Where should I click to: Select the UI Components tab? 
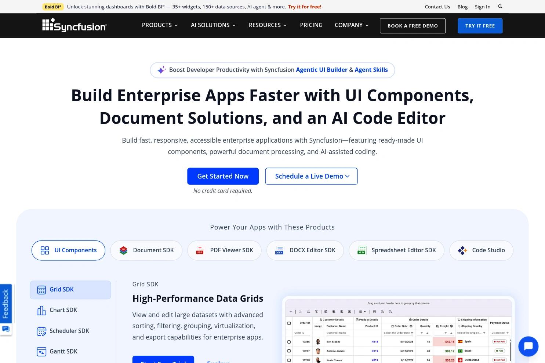pyautogui.click(x=68, y=250)
